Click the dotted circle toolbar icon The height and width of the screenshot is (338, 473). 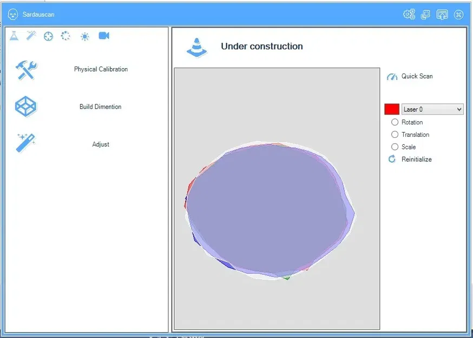click(x=65, y=36)
